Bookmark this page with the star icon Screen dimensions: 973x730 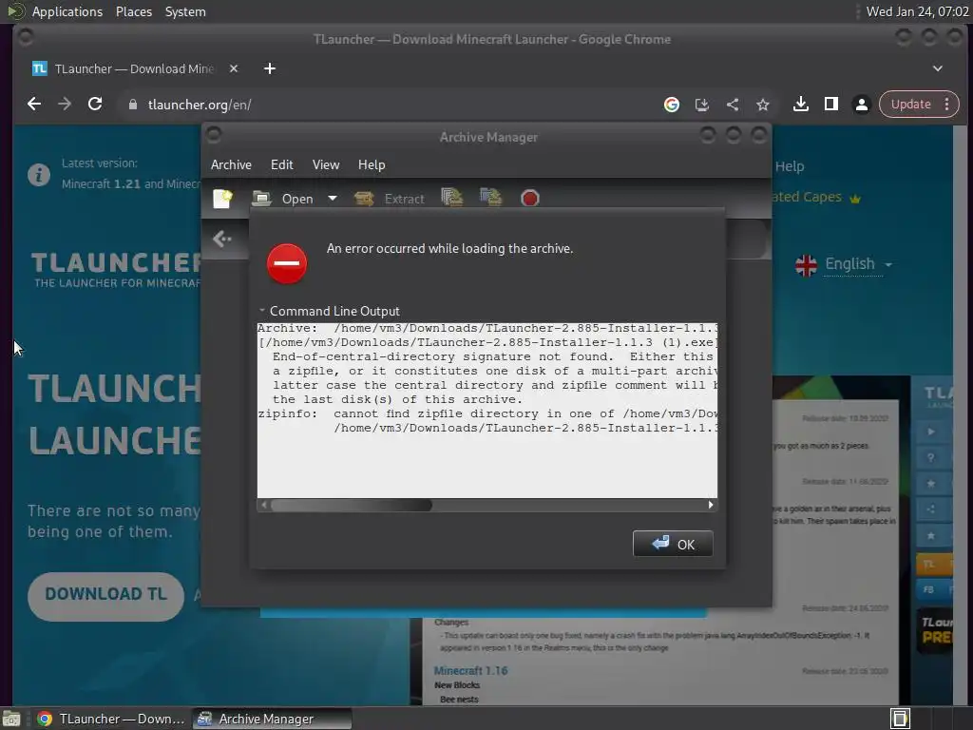[x=763, y=105]
